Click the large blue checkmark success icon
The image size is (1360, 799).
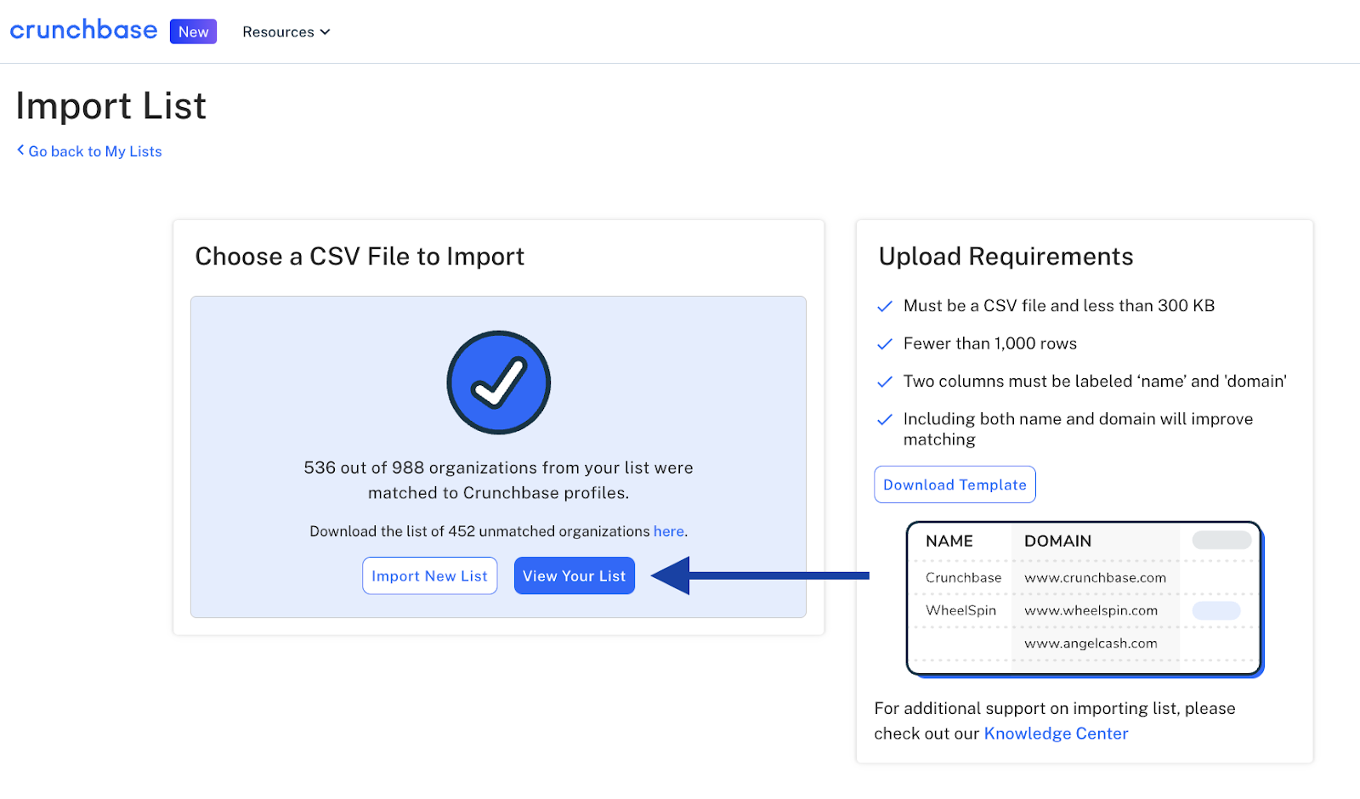(x=499, y=382)
